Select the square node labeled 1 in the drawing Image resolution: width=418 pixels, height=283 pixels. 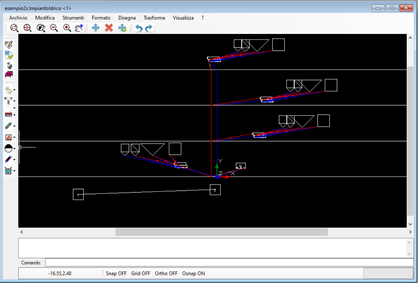tap(78, 195)
